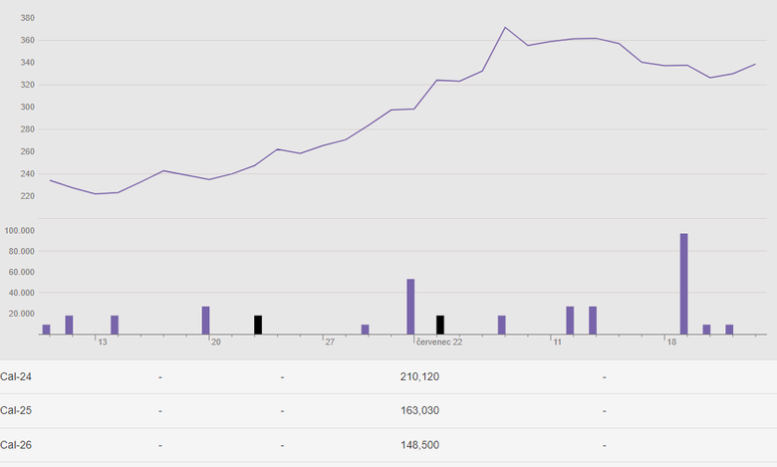Viewport: 777px width, 467px height.
Task: Click the tallest purple volume bar
Action: [683, 284]
